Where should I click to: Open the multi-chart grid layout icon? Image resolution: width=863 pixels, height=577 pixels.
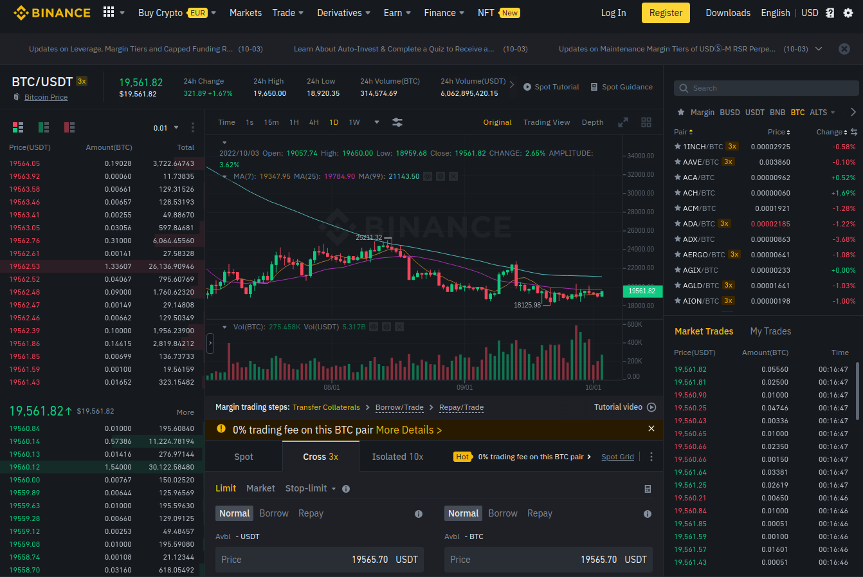point(646,122)
